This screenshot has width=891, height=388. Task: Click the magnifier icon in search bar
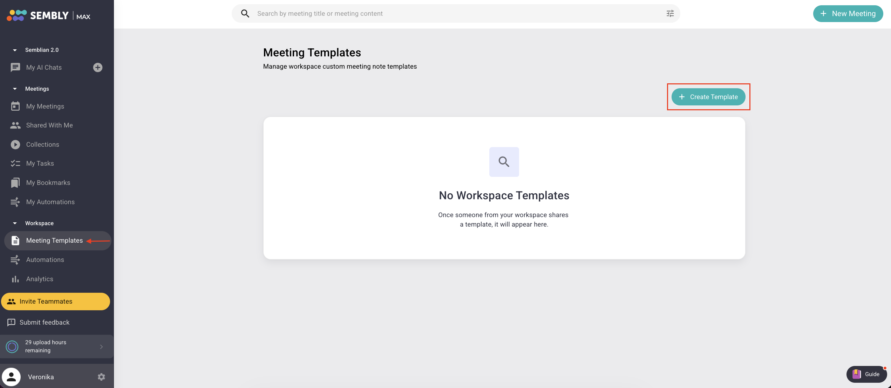click(245, 14)
